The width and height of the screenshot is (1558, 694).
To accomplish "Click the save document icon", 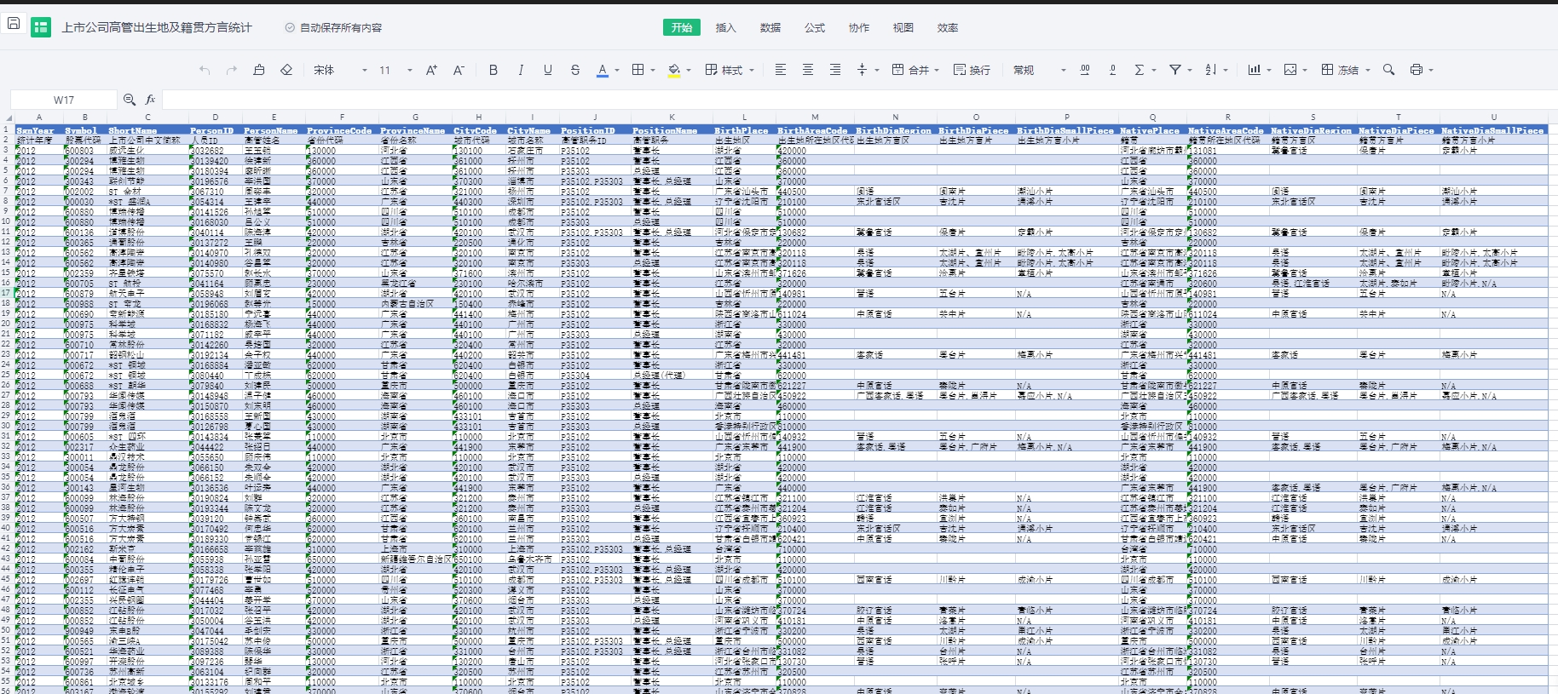I will tap(13, 24).
